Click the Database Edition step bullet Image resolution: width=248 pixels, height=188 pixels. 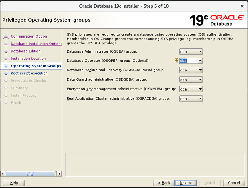pos(6,51)
